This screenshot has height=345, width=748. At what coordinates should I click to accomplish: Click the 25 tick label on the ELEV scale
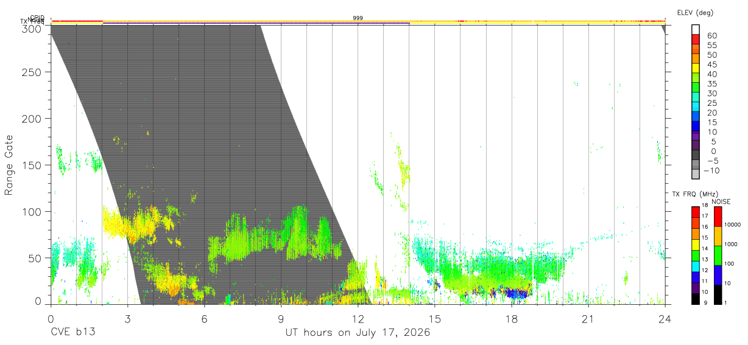pyautogui.click(x=711, y=103)
